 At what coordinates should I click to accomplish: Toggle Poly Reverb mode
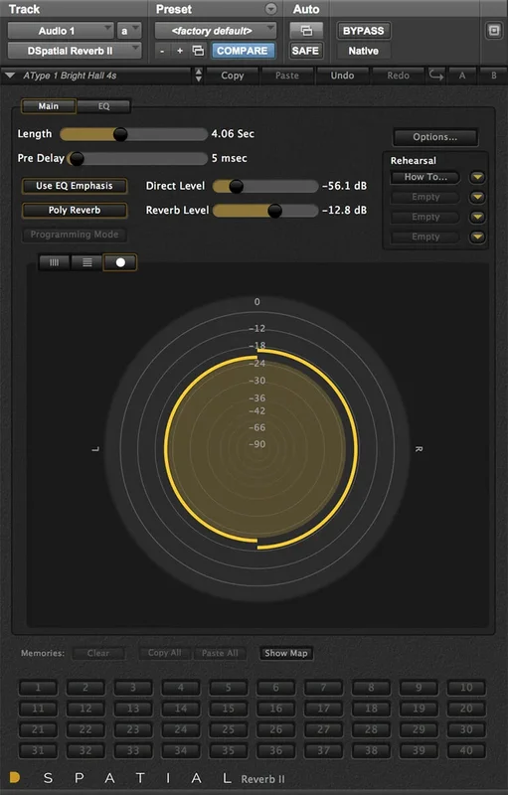[x=75, y=210]
